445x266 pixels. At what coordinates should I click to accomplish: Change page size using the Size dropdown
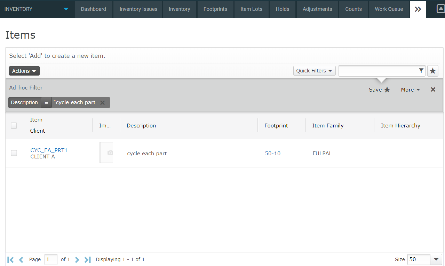[436, 259]
